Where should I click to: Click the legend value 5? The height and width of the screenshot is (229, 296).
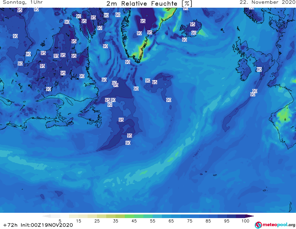click(60, 221)
